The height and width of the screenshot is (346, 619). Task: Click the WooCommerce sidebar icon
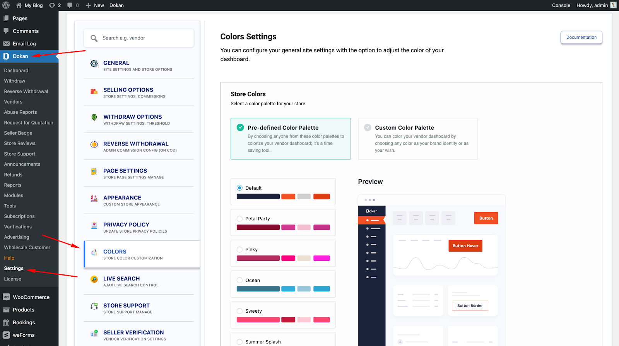(x=6, y=297)
